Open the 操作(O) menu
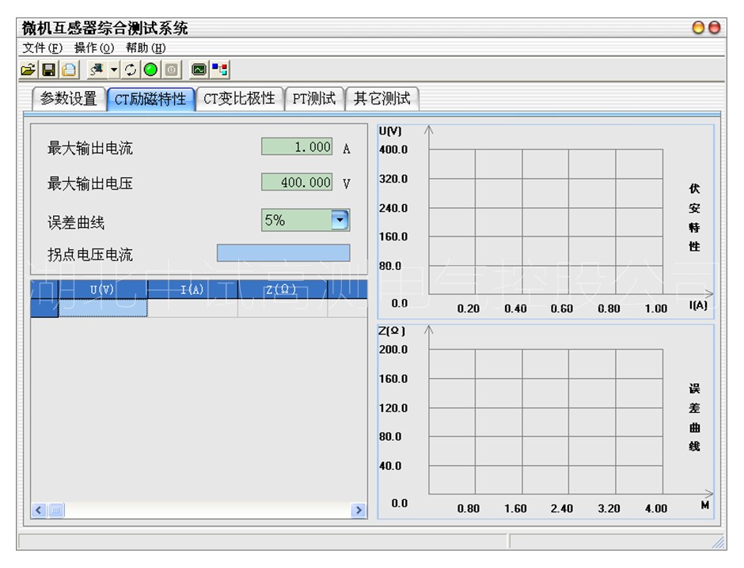The image size is (744, 568). pos(94,47)
